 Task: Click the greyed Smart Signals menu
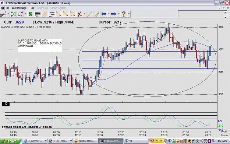pyautogui.click(x=58, y=8)
